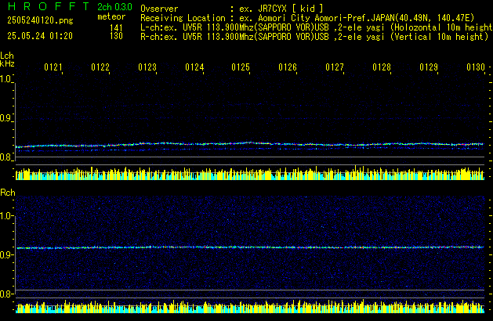Click the Lch 0.8 frequency axis label
Viewport: 493px width, 321px height.
click(x=6, y=157)
